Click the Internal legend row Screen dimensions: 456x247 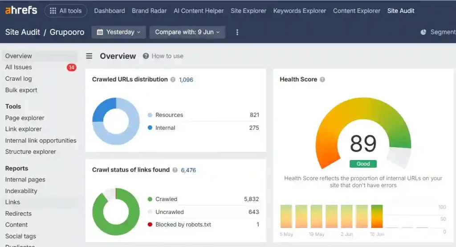203,128
